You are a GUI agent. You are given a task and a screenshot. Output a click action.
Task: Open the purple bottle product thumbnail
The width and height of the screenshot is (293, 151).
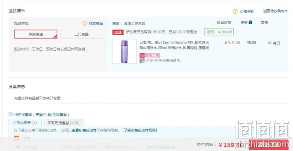pyautogui.click(x=125, y=52)
